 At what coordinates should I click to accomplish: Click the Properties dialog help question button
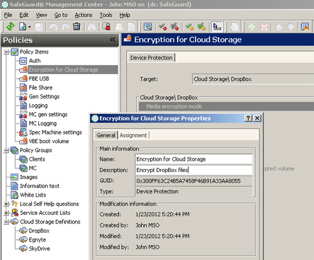click(248, 118)
